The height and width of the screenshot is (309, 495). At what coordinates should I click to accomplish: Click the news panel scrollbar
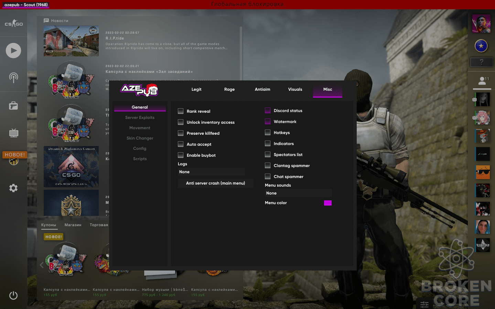pyautogui.click(x=241, y=53)
